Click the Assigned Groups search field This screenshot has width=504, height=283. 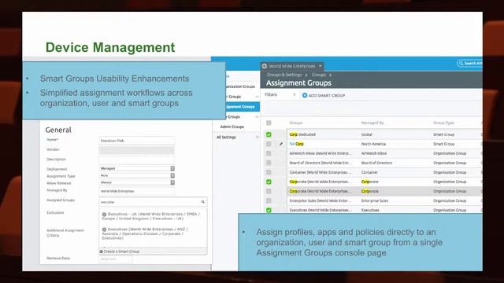tap(153, 202)
